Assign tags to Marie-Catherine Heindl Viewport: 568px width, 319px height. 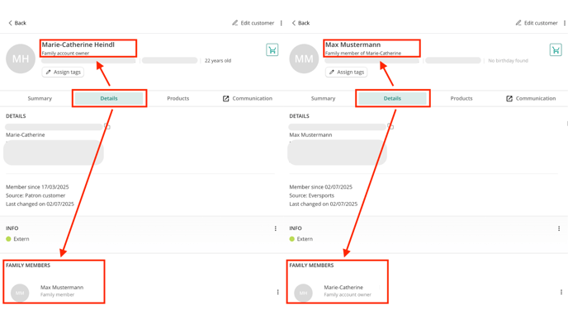click(63, 72)
